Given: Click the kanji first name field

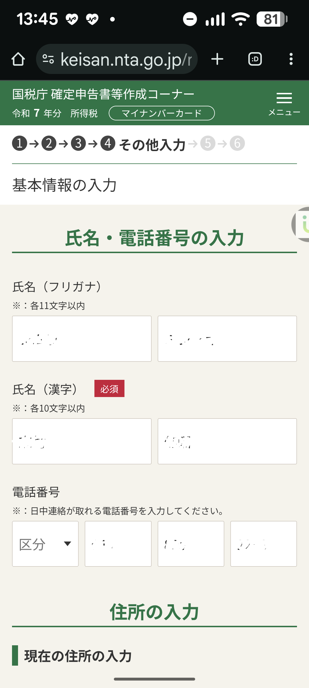Looking at the screenshot, I should click(x=227, y=441).
